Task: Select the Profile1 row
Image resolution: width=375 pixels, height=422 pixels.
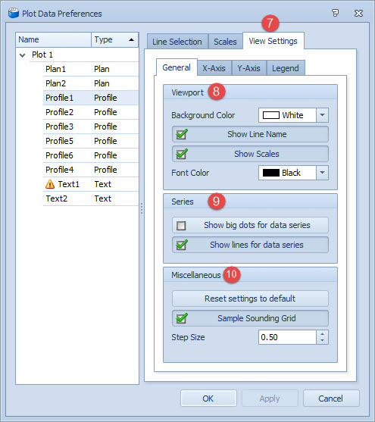Action: tap(90, 98)
